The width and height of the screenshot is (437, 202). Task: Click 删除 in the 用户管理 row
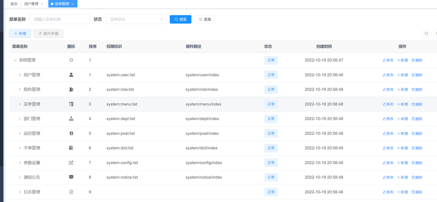coord(417,75)
